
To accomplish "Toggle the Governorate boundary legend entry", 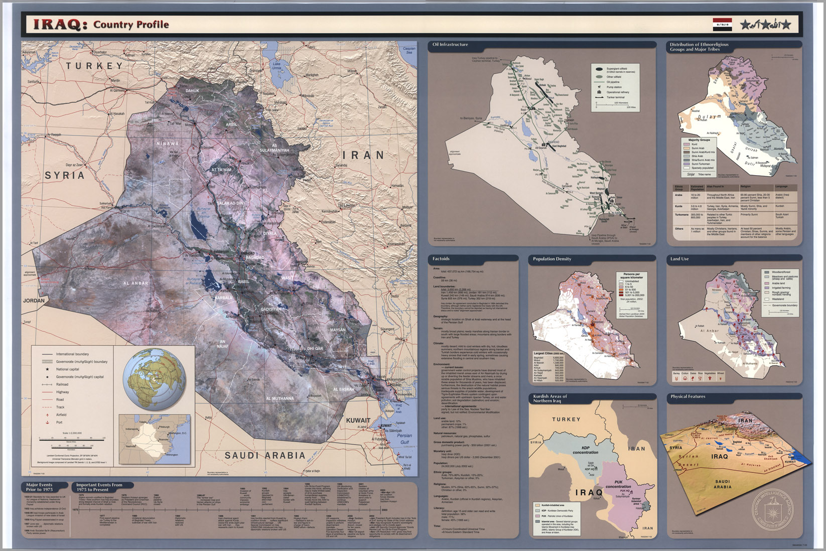I will point(47,362).
